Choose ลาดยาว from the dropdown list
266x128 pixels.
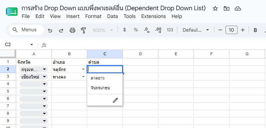click(x=105, y=78)
